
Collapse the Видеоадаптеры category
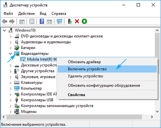(10, 54)
